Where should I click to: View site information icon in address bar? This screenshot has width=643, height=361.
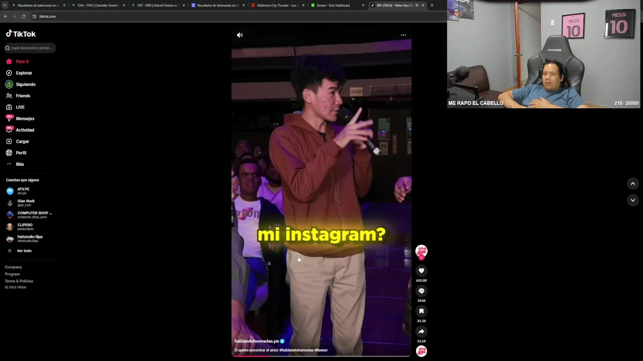[x=34, y=17]
